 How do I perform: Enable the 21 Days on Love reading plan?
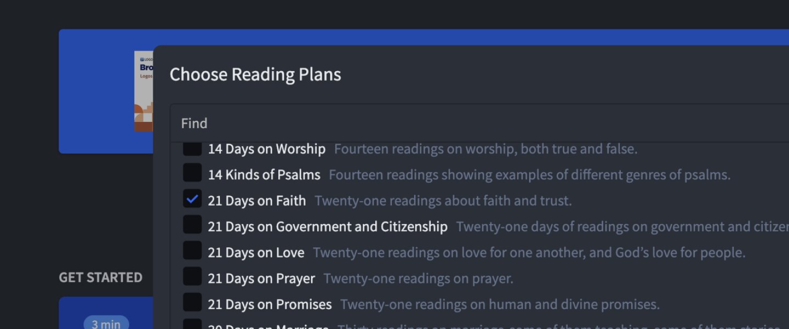pos(192,252)
